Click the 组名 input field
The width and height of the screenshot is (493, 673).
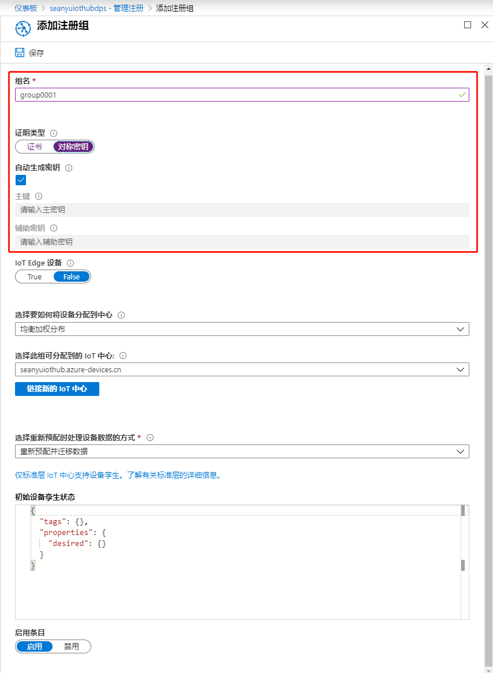click(242, 95)
